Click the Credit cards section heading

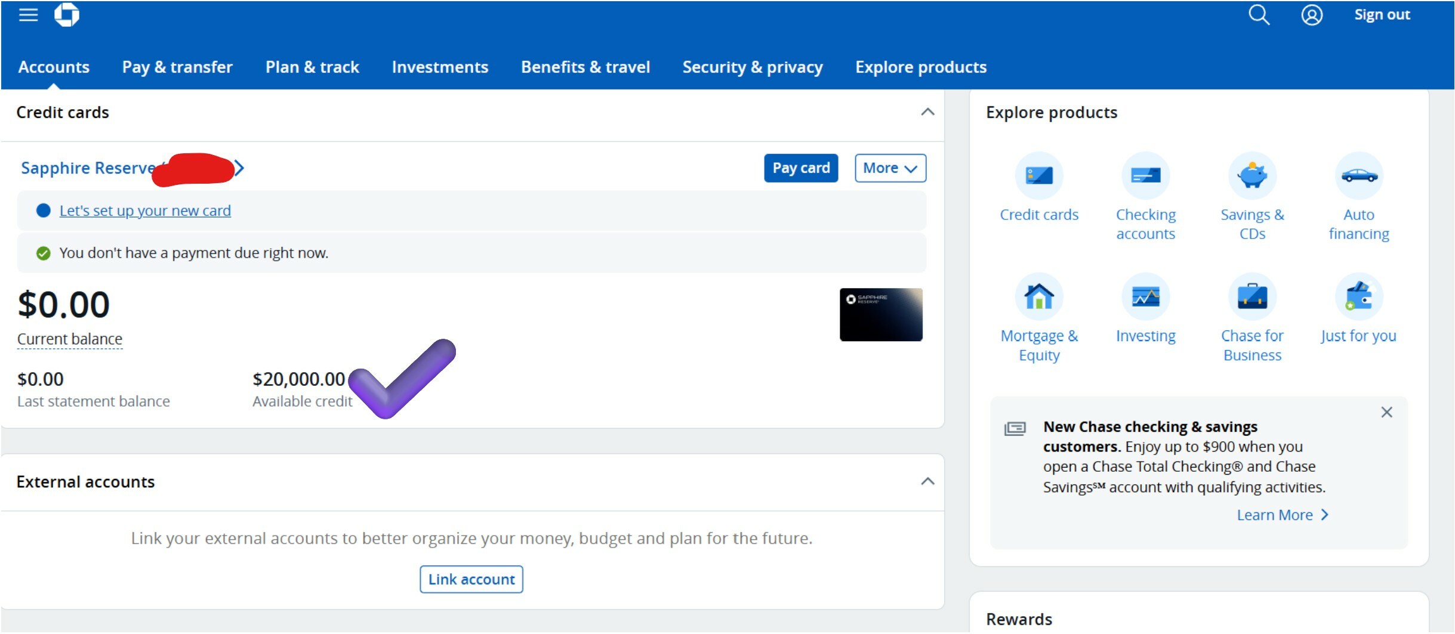[x=63, y=112]
